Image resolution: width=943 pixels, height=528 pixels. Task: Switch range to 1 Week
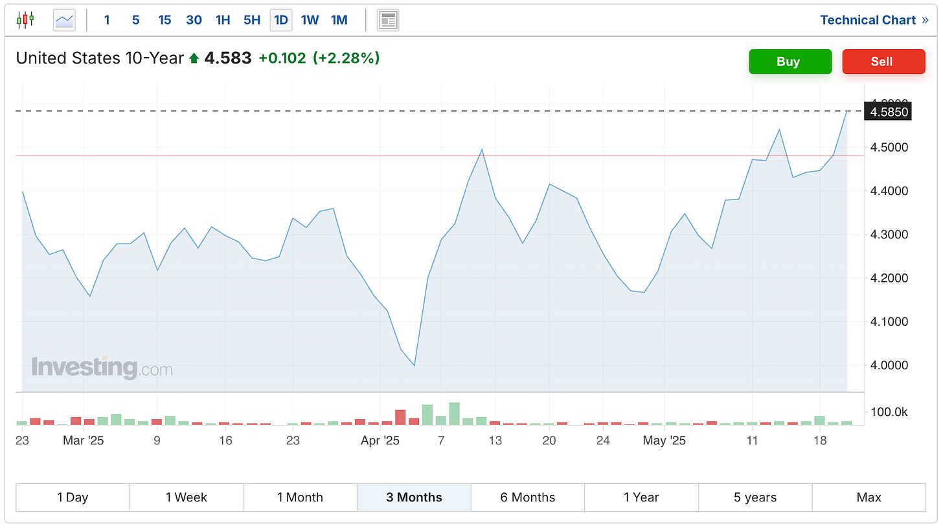pyautogui.click(x=187, y=498)
